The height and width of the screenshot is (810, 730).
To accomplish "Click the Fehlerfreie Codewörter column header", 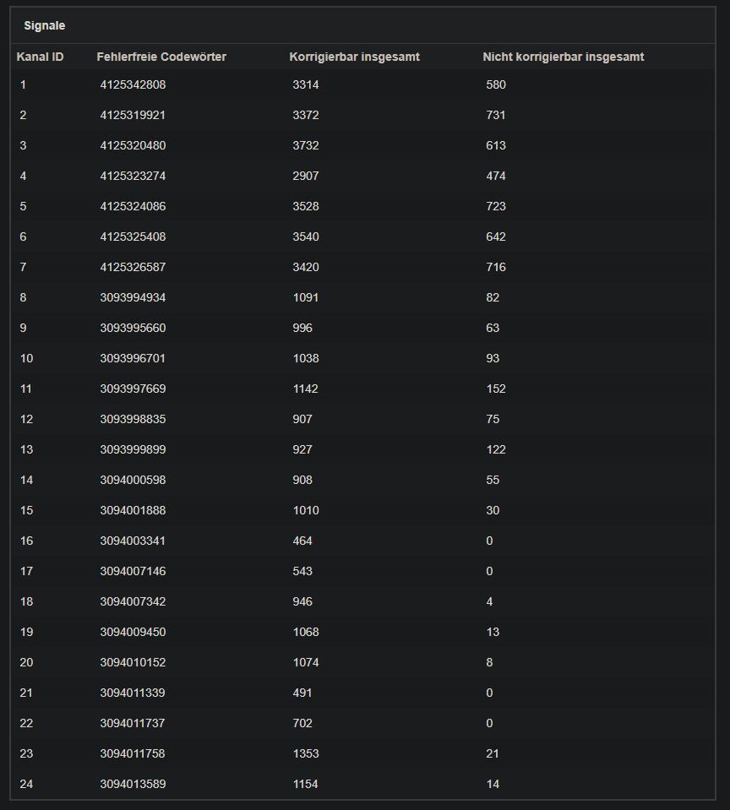I will pyautogui.click(x=161, y=57).
